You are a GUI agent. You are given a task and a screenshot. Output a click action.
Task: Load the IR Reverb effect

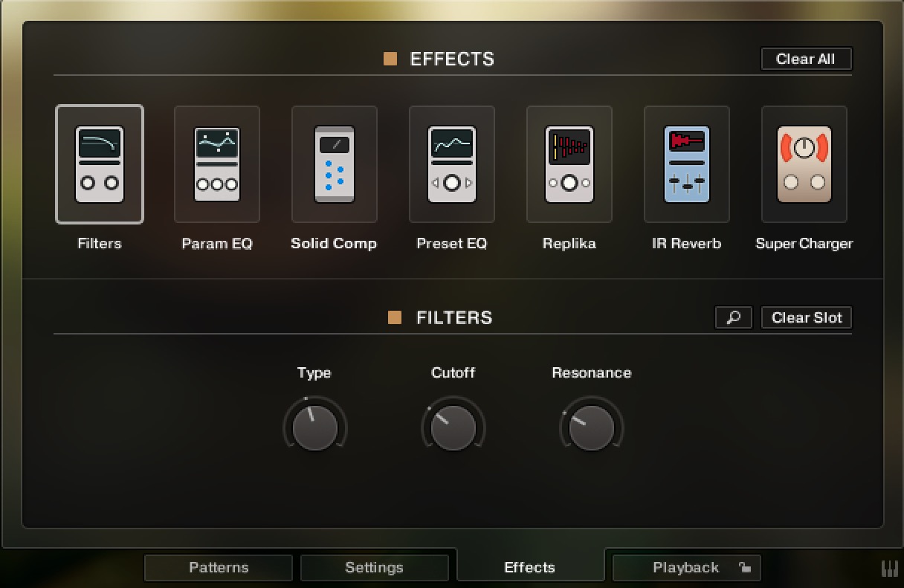(686, 164)
